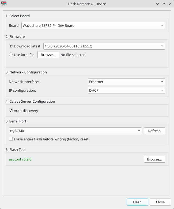Enable Erase entire flash before writing
Screen dimensions: 174x209
(x=11, y=139)
